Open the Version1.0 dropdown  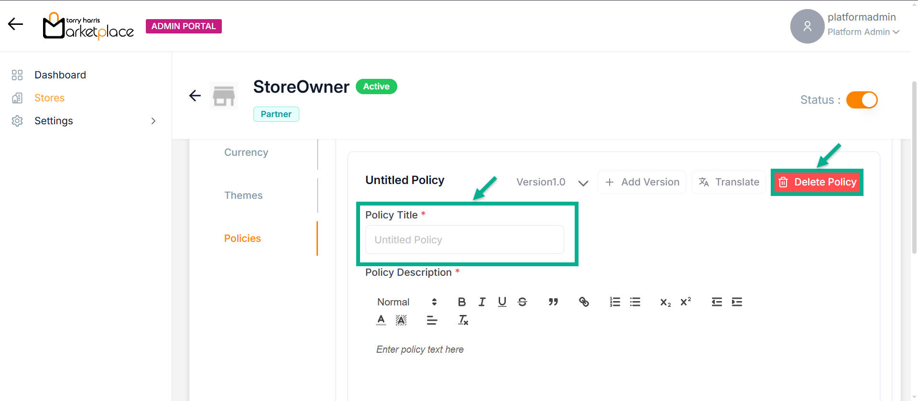(x=552, y=182)
